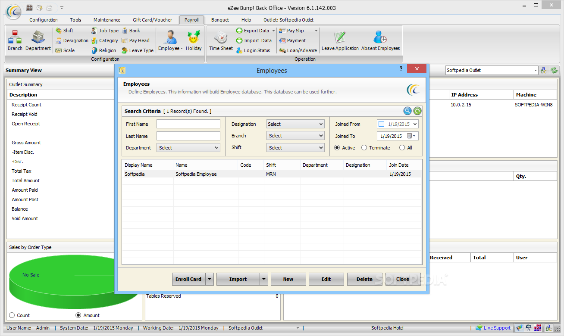The height and width of the screenshot is (336, 564).
Task: Open Scale configuration in ribbon
Action: coord(65,50)
